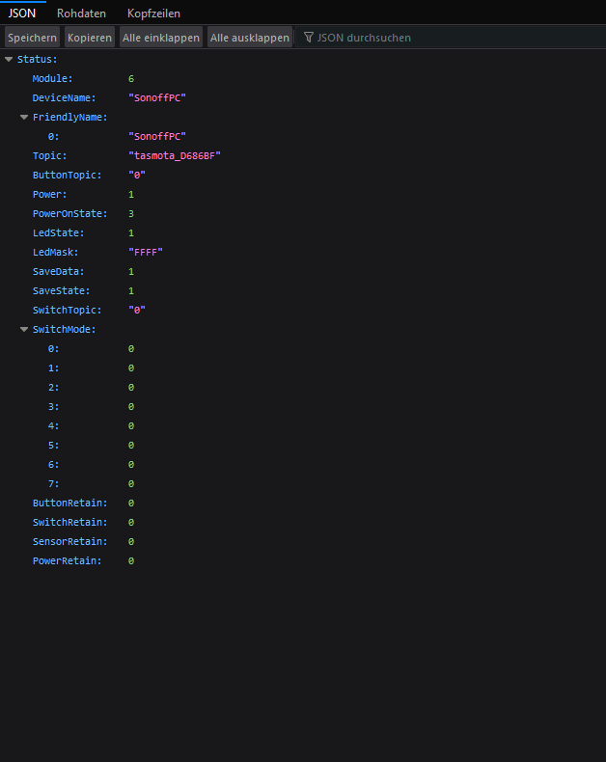Select the LedMask FFFF value
The height and width of the screenshot is (762, 606).
(x=146, y=252)
